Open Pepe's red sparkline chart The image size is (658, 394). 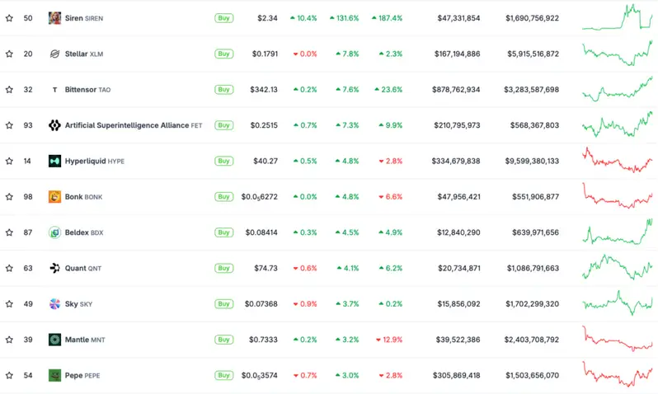pos(618,374)
